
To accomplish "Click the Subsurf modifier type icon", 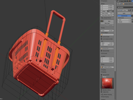I will (x=121, y=10).
